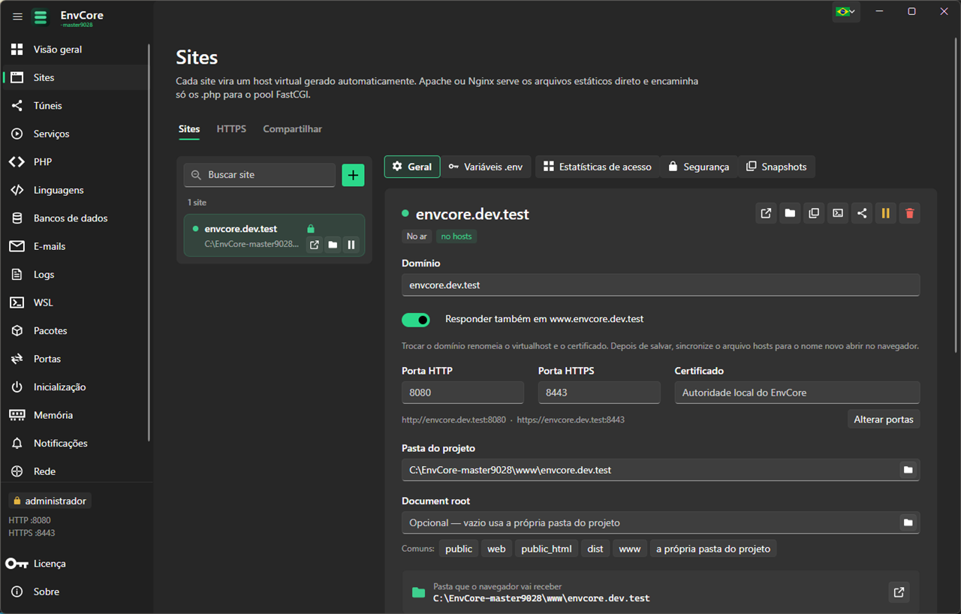Open site in browser from the site list card
Screen dimensions: 961x614
click(x=315, y=245)
